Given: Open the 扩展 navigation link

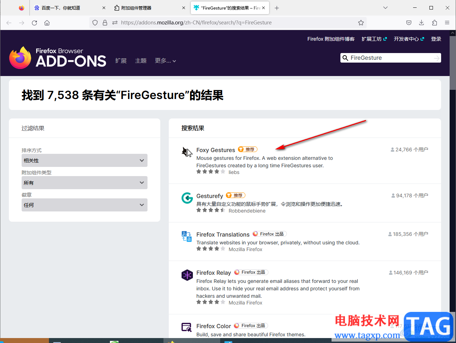Looking at the screenshot, I should pos(121,61).
